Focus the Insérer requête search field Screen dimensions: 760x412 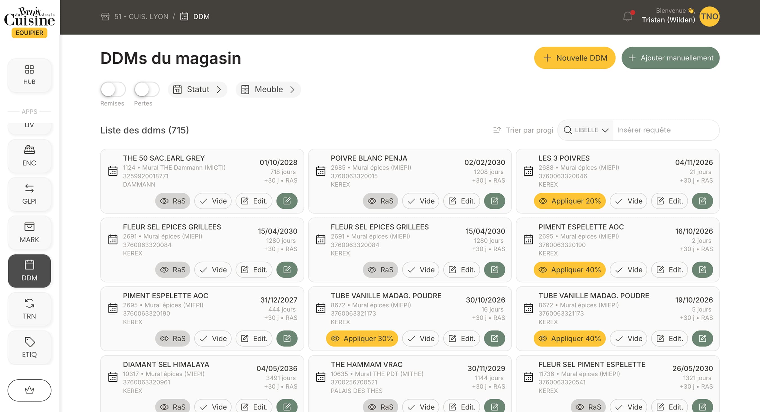coord(666,130)
